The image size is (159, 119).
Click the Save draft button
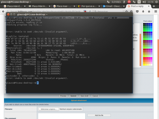pos(84,96)
